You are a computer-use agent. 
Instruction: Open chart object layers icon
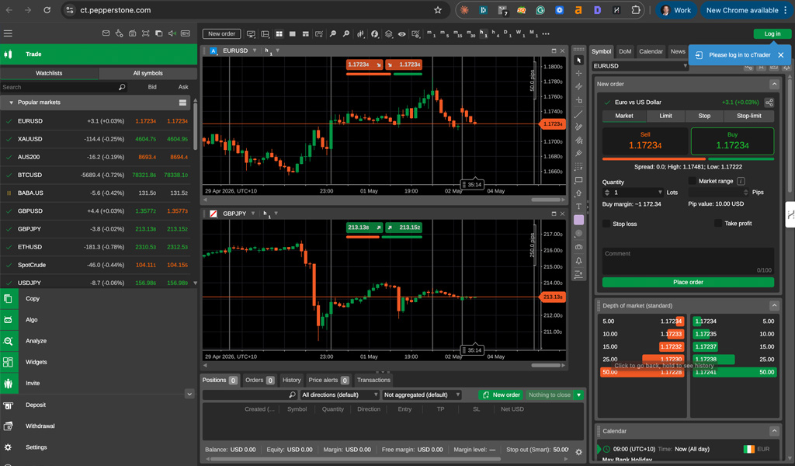point(388,34)
